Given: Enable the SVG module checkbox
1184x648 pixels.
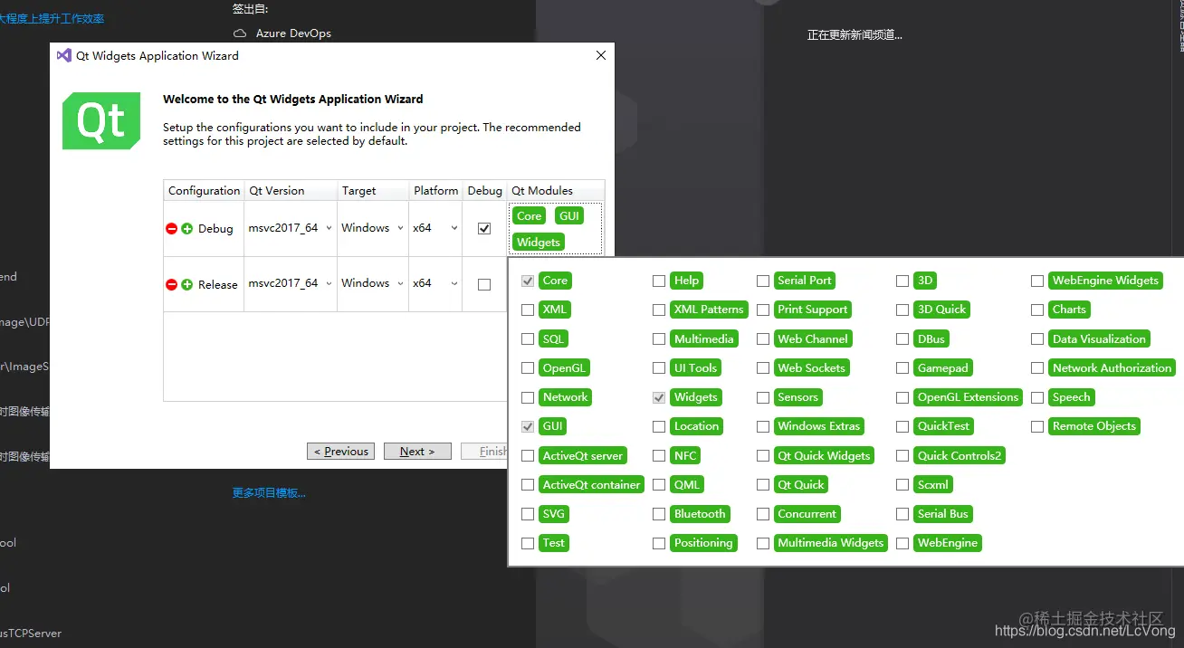Looking at the screenshot, I should pos(528,514).
